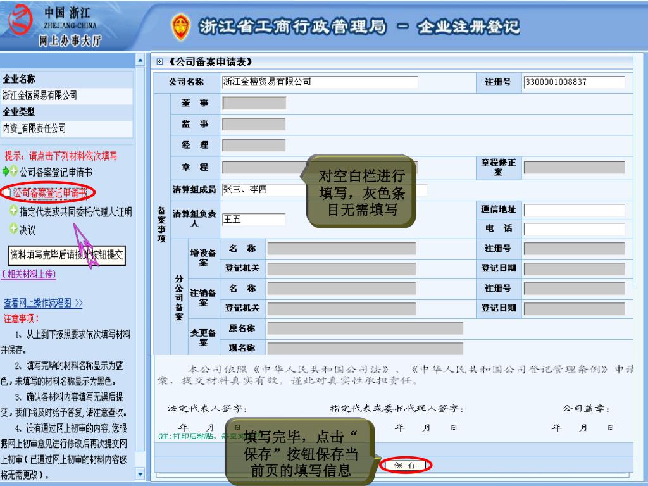Click the greyed 经理 field
This screenshot has height=486, width=648.
pyautogui.click(x=254, y=145)
